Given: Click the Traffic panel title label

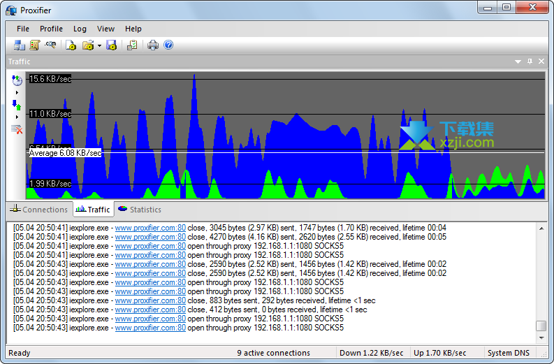Looking at the screenshot, I should pos(19,61).
